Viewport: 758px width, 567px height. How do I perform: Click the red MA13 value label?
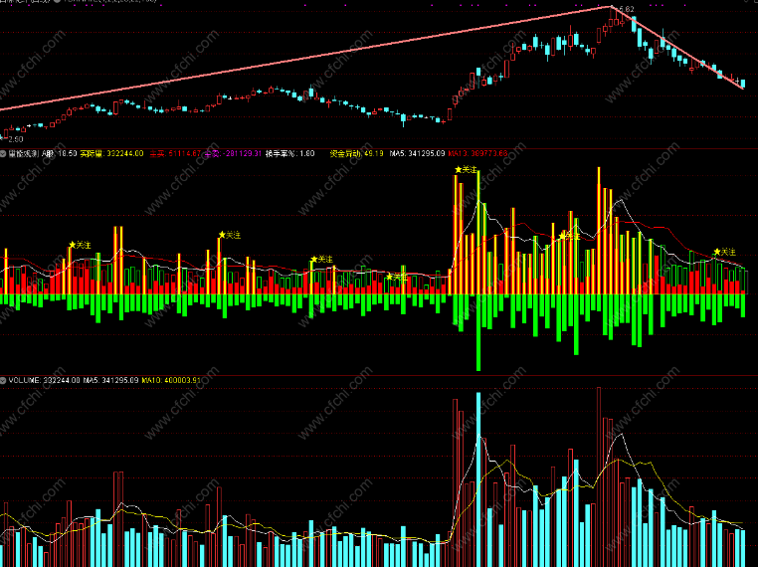477,154
